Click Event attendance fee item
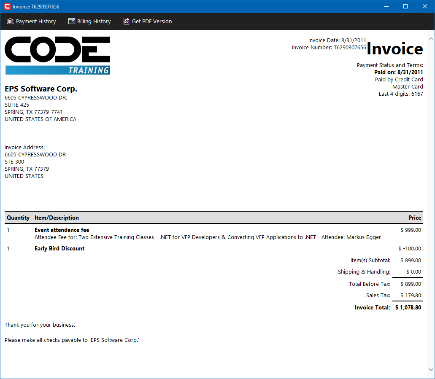 (x=62, y=230)
